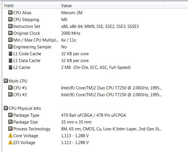This screenshot has height=152, width=188.
Task: Click the Core Voltage warning icon
Action: click(11, 136)
